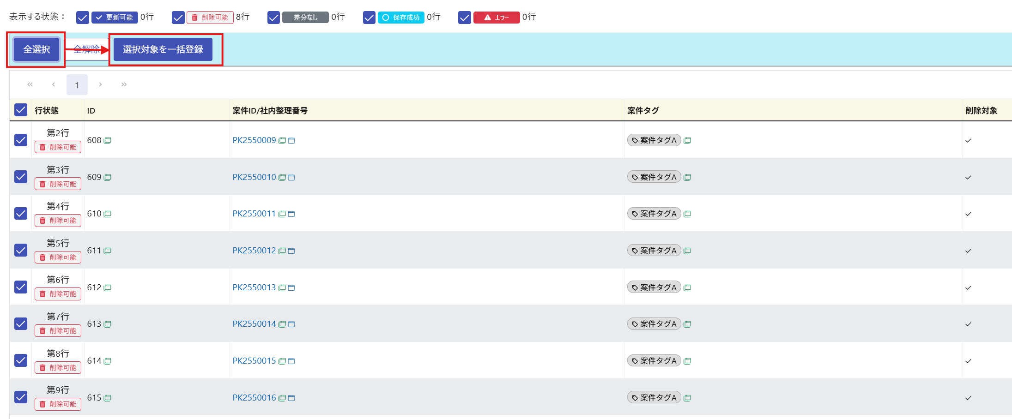
Task: Select page 1 in the pagination
Action: click(77, 85)
